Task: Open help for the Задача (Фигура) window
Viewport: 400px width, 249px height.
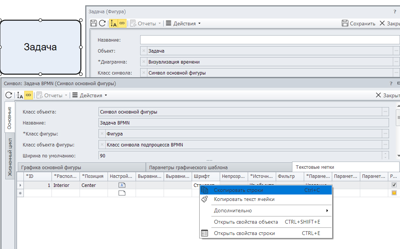Action: 395,12
